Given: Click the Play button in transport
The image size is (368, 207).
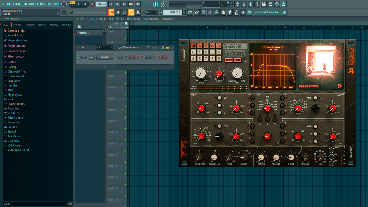Looking at the screenshot, I should click(79, 4).
